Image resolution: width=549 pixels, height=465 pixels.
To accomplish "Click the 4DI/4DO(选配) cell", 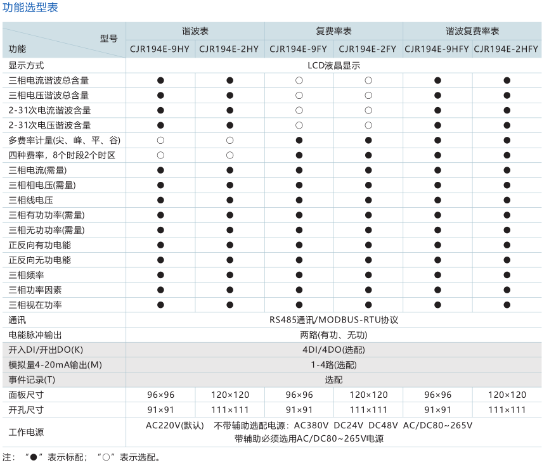I will tap(333, 350).
